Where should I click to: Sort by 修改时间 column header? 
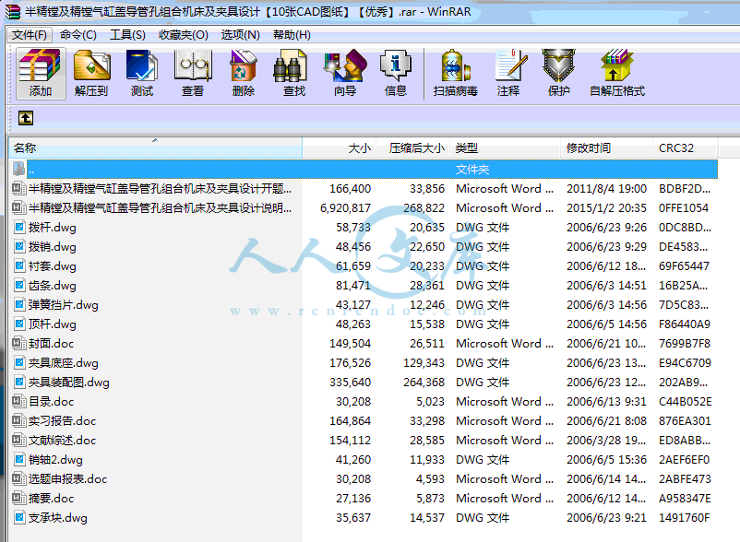606,148
